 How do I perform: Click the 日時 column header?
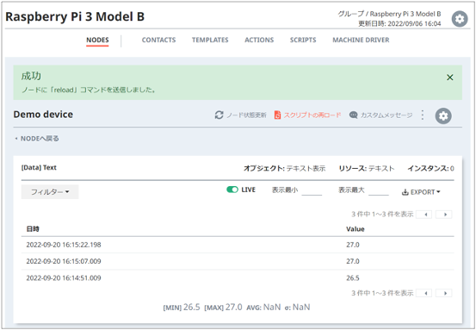(33, 229)
